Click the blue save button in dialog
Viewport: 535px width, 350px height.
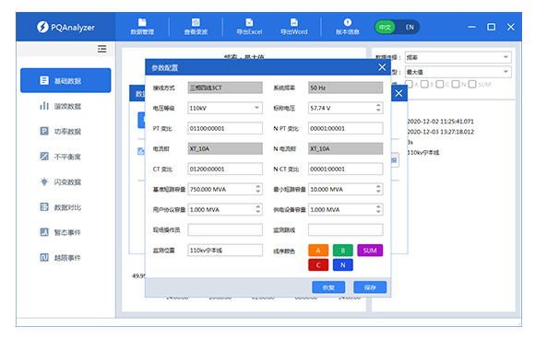370,287
